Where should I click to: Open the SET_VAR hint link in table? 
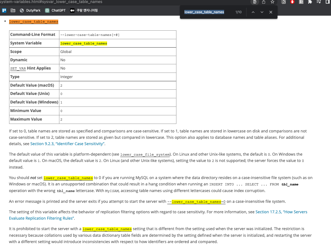pyautogui.click(x=18, y=68)
